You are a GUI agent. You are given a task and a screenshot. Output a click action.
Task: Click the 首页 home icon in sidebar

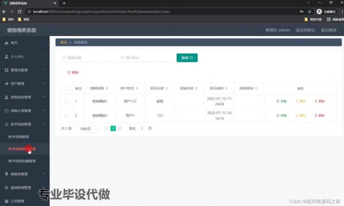click(x=6, y=43)
